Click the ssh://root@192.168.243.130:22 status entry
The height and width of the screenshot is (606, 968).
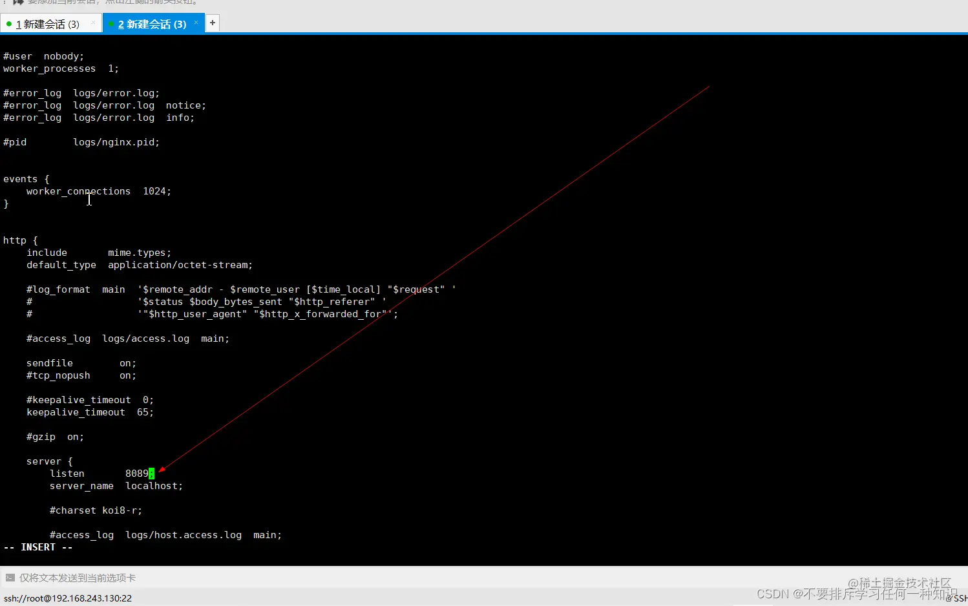[68, 598]
